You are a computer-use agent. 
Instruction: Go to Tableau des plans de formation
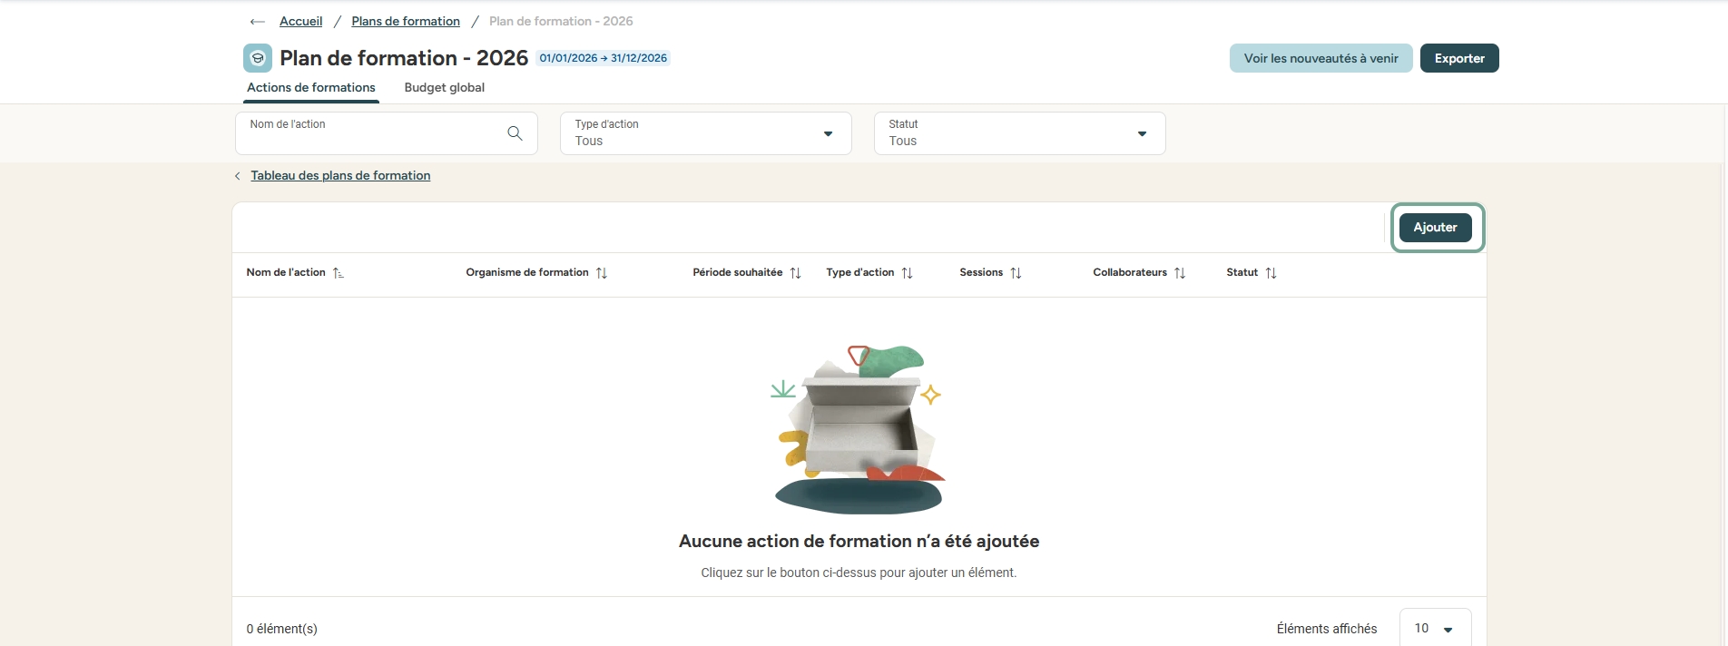point(340,176)
